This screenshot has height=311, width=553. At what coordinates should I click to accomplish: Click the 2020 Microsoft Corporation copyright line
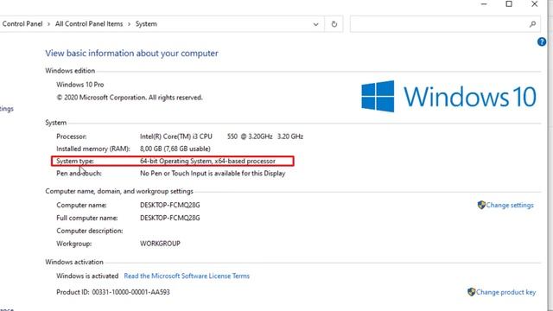pos(130,98)
